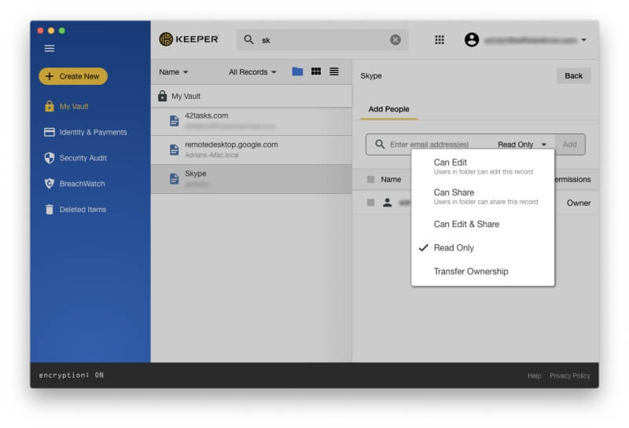Click the Keeper logo
This screenshot has height=428, width=629.
click(x=189, y=39)
